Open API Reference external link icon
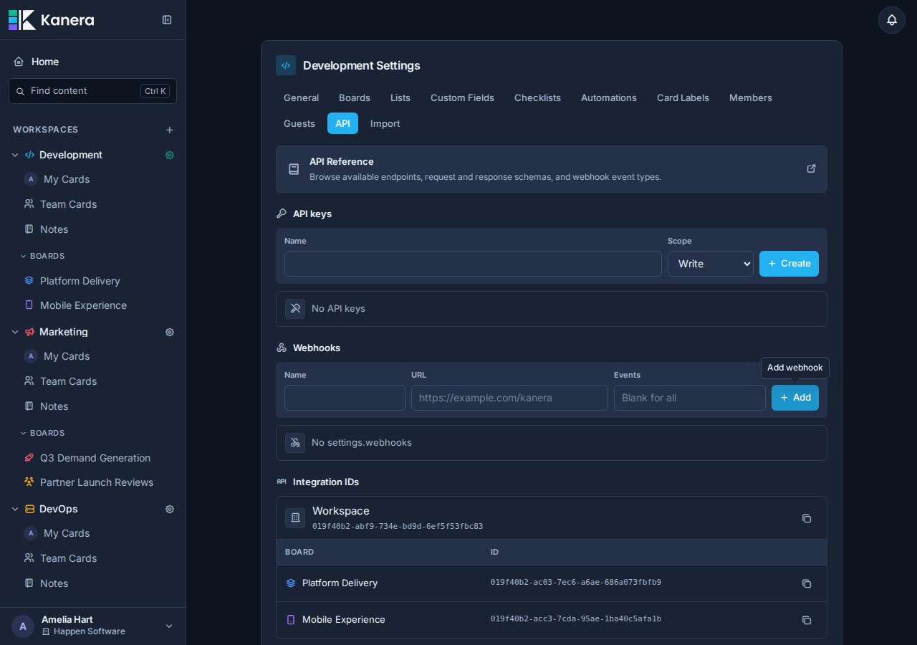The height and width of the screenshot is (645, 917). 811,168
